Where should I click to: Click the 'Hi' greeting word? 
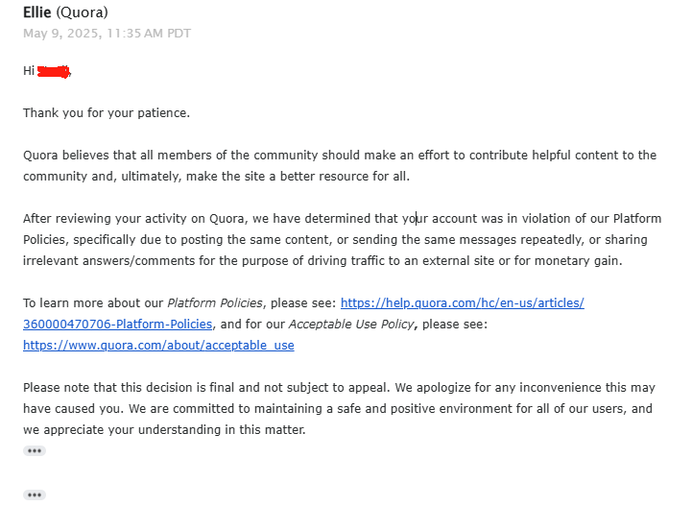point(29,71)
